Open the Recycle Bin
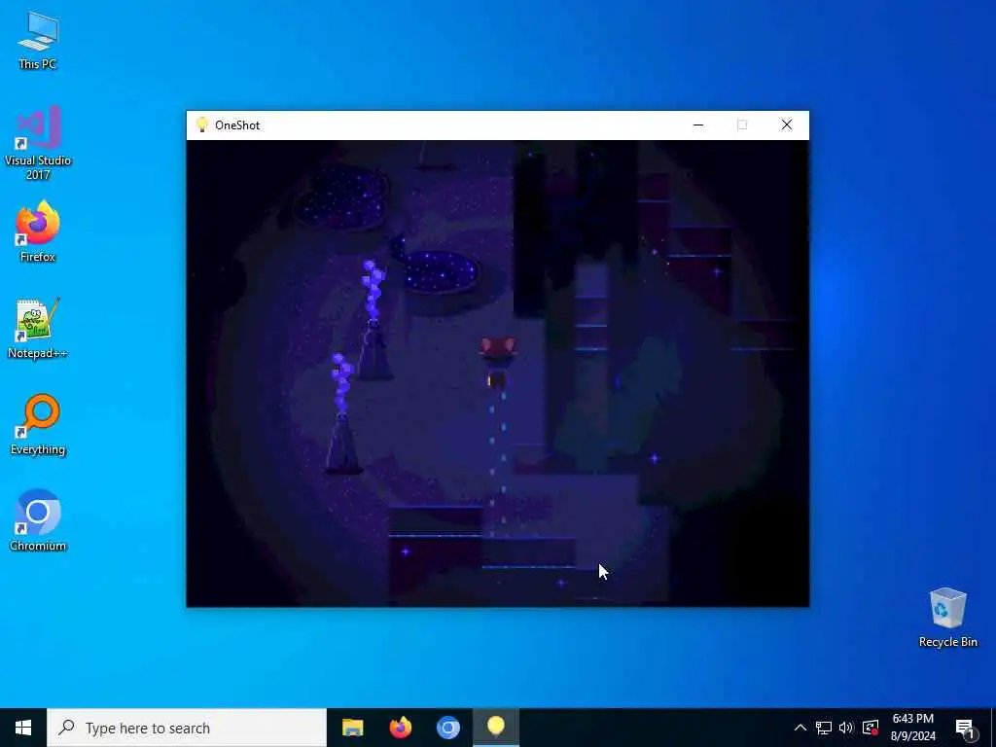The width and height of the screenshot is (996, 747). (x=947, y=618)
